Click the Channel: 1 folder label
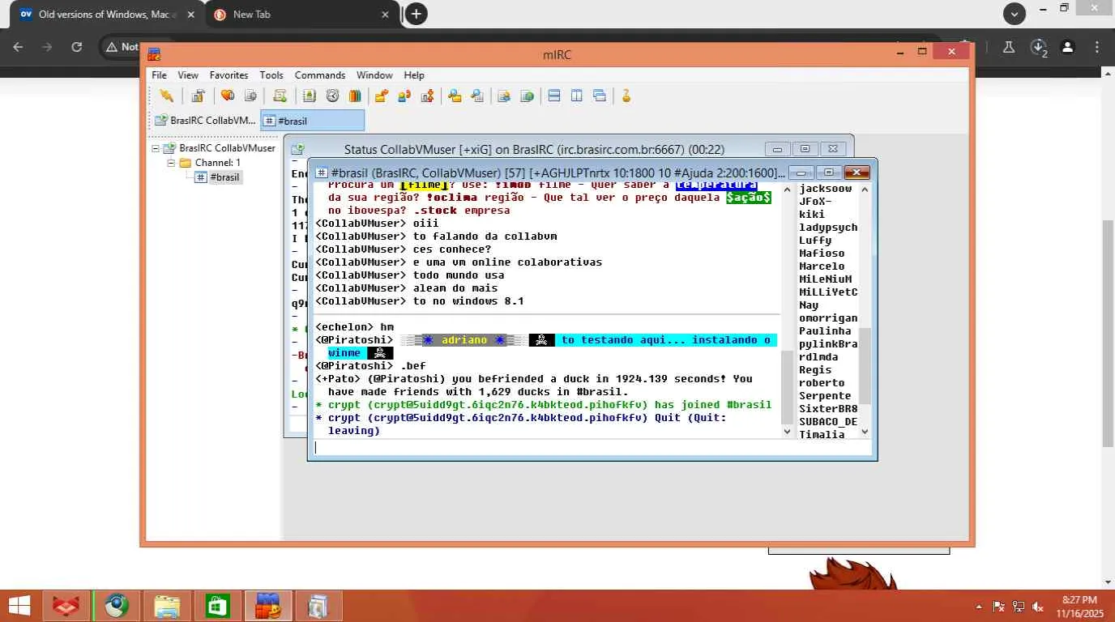1115x622 pixels. (218, 163)
